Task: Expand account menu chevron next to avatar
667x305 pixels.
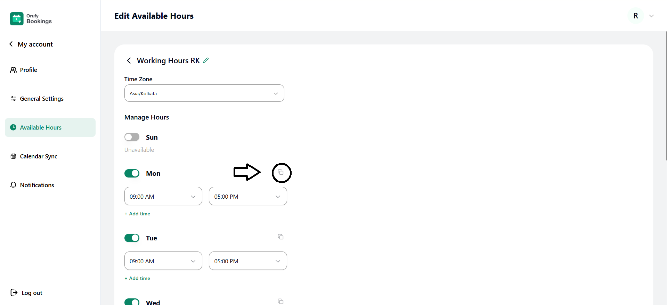Action: 651,16
